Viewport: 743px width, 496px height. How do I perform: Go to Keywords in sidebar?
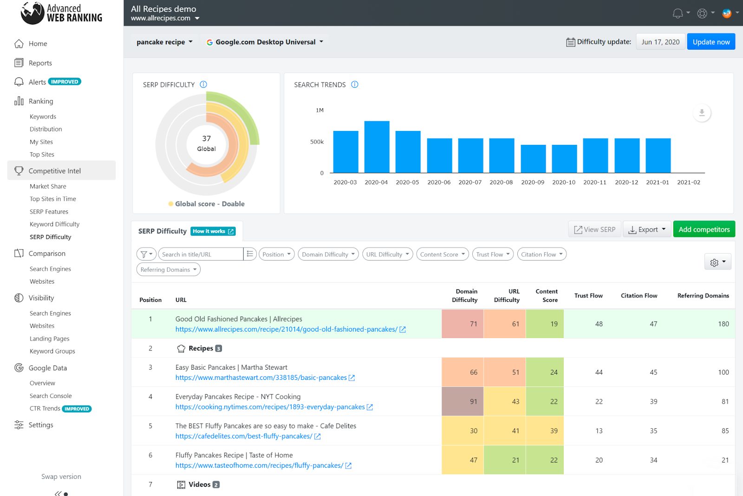pyautogui.click(x=43, y=117)
